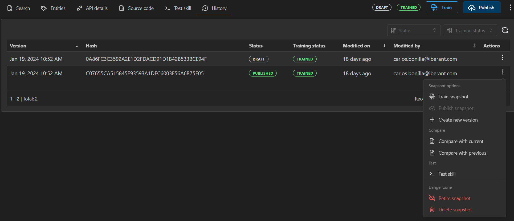The width and height of the screenshot is (514, 221).
Task: Switch to the Test skill tab
Action: coord(178,8)
